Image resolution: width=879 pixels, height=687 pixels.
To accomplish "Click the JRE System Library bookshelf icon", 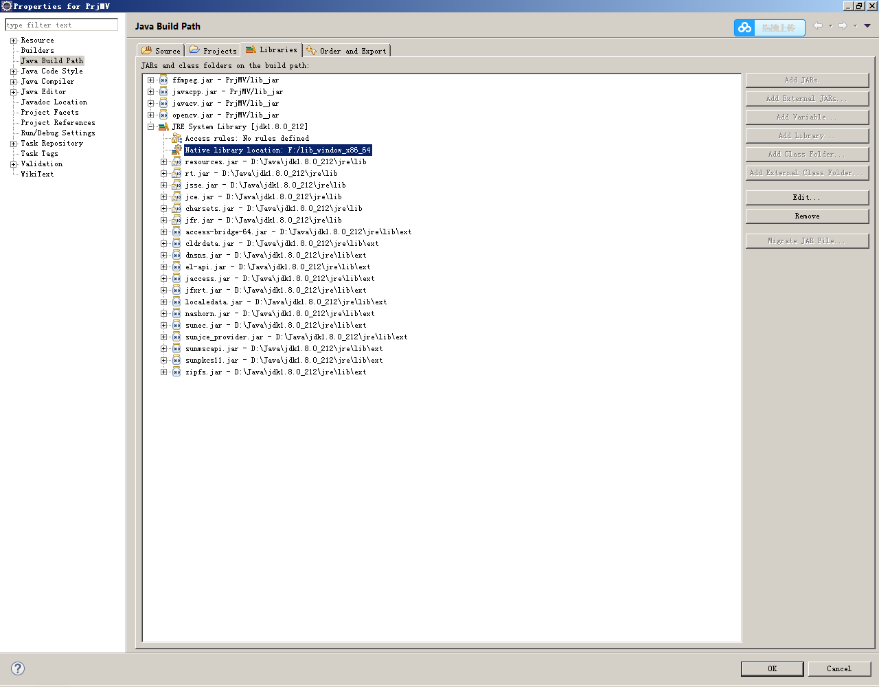I will click(x=163, y=126).
